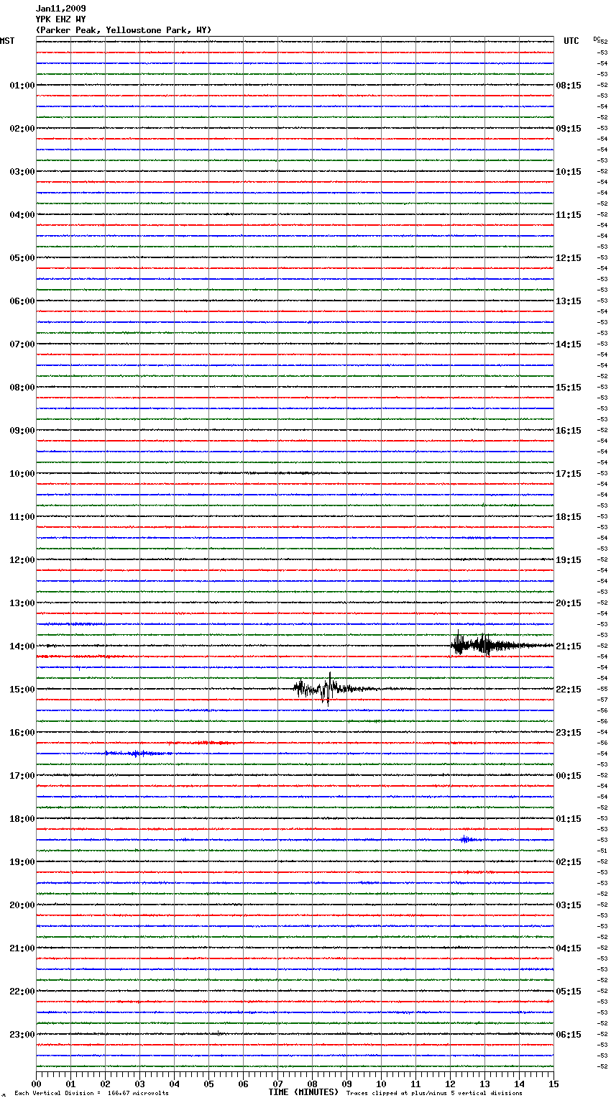Select the 04 minute tick label

point(174,1084)
